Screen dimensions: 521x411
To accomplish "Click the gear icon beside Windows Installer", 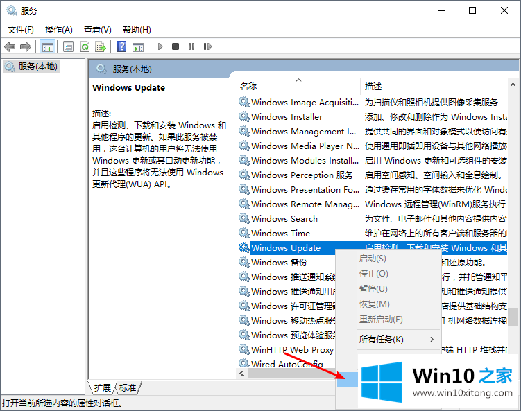I will coord(244,116).
